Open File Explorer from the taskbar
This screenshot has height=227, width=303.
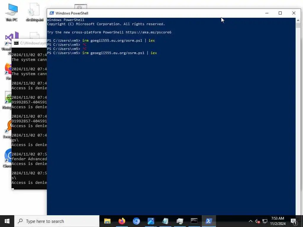click(x=107, y=221)
